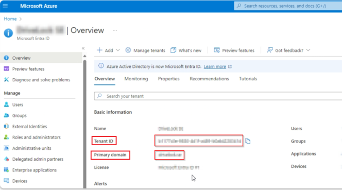Screen dimensions: 342x190
Task: Expand the Add dropdown
Action: (x=118, y=50)
